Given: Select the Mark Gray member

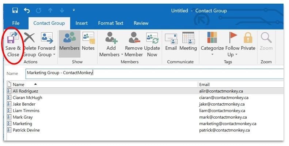Looking at the screenshot, I should tap(145, 117).
